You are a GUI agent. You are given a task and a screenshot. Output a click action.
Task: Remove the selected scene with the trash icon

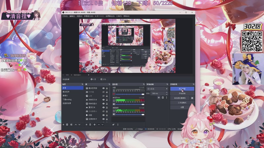click(67, 125)
